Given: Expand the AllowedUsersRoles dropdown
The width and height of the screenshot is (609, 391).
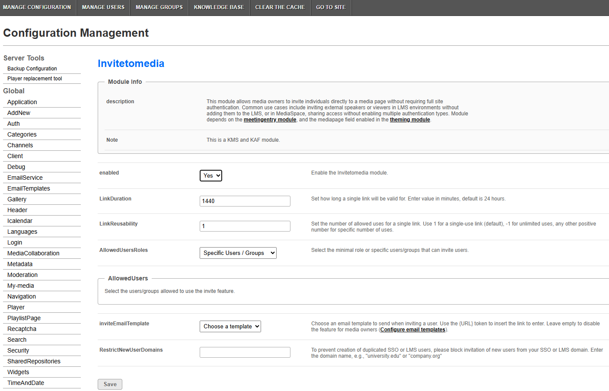Looking at the screenshot, I should click(238, 253).
